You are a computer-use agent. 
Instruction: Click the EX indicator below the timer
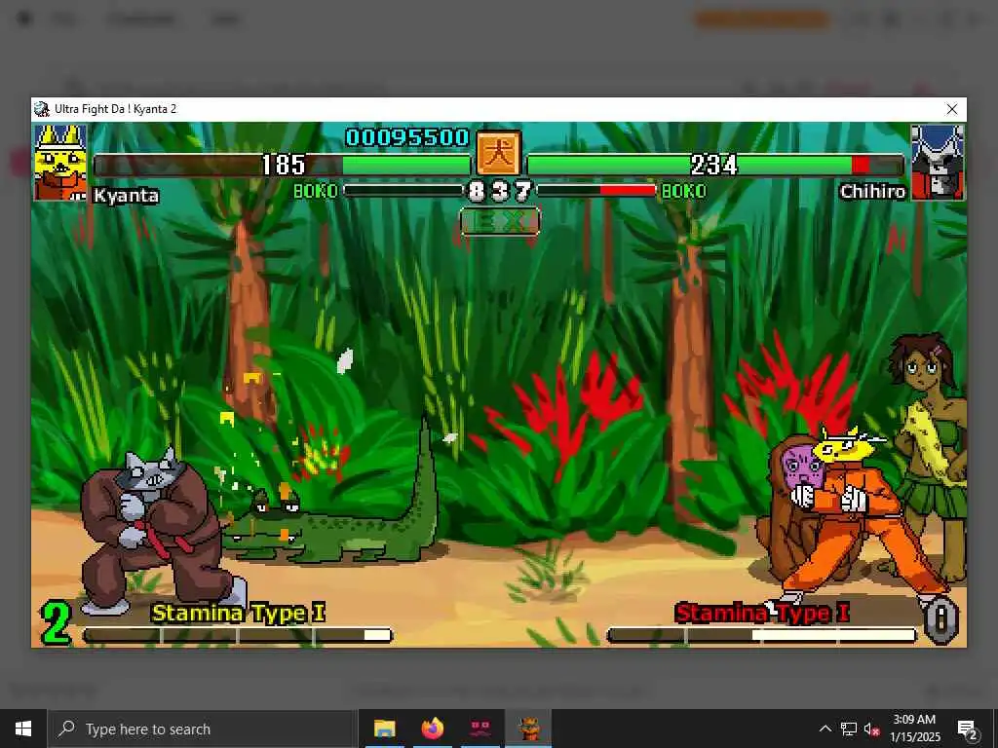click(500, 221)
